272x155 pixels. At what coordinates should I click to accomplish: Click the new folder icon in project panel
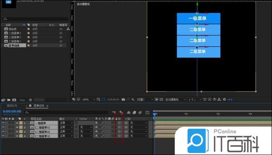pos(9,100)
